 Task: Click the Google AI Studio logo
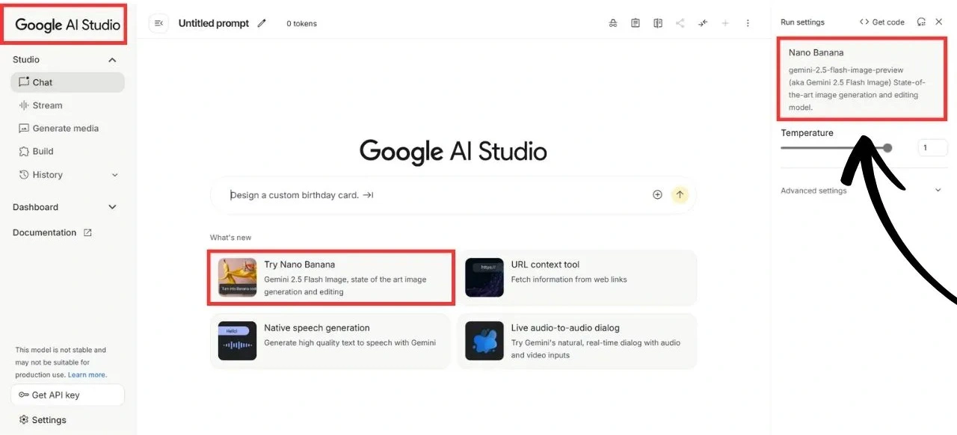click(x=67, y=25)
